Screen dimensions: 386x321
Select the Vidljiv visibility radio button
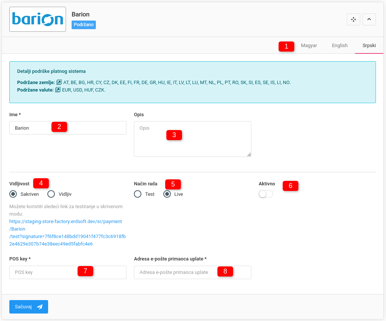coord(51,194)
